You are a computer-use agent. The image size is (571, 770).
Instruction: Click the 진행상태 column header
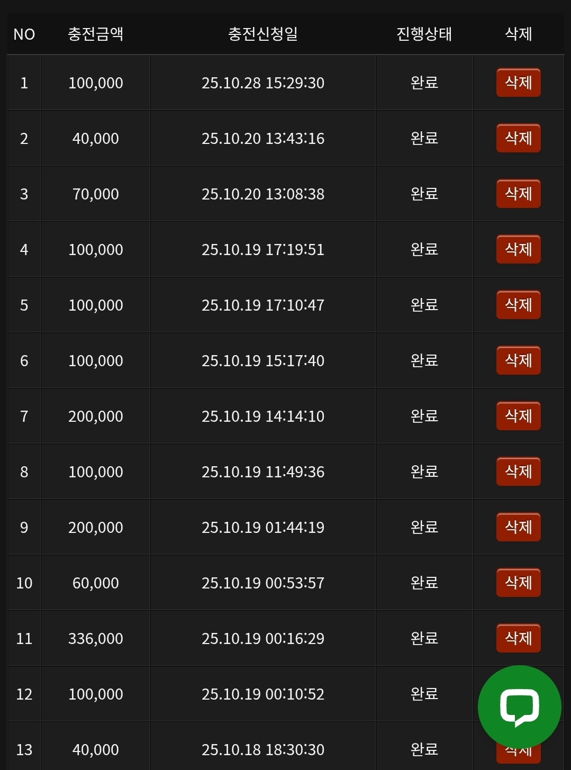424,34
